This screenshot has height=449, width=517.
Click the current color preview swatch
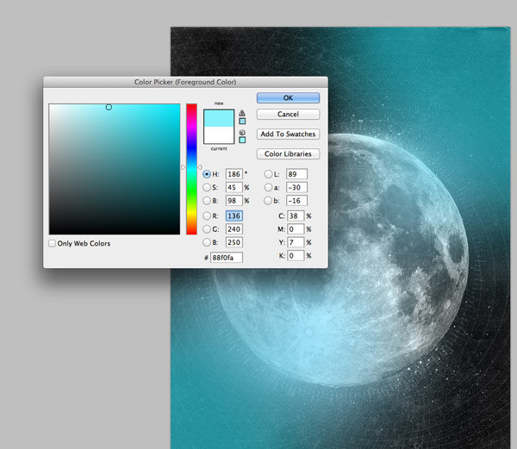[219, 134]
